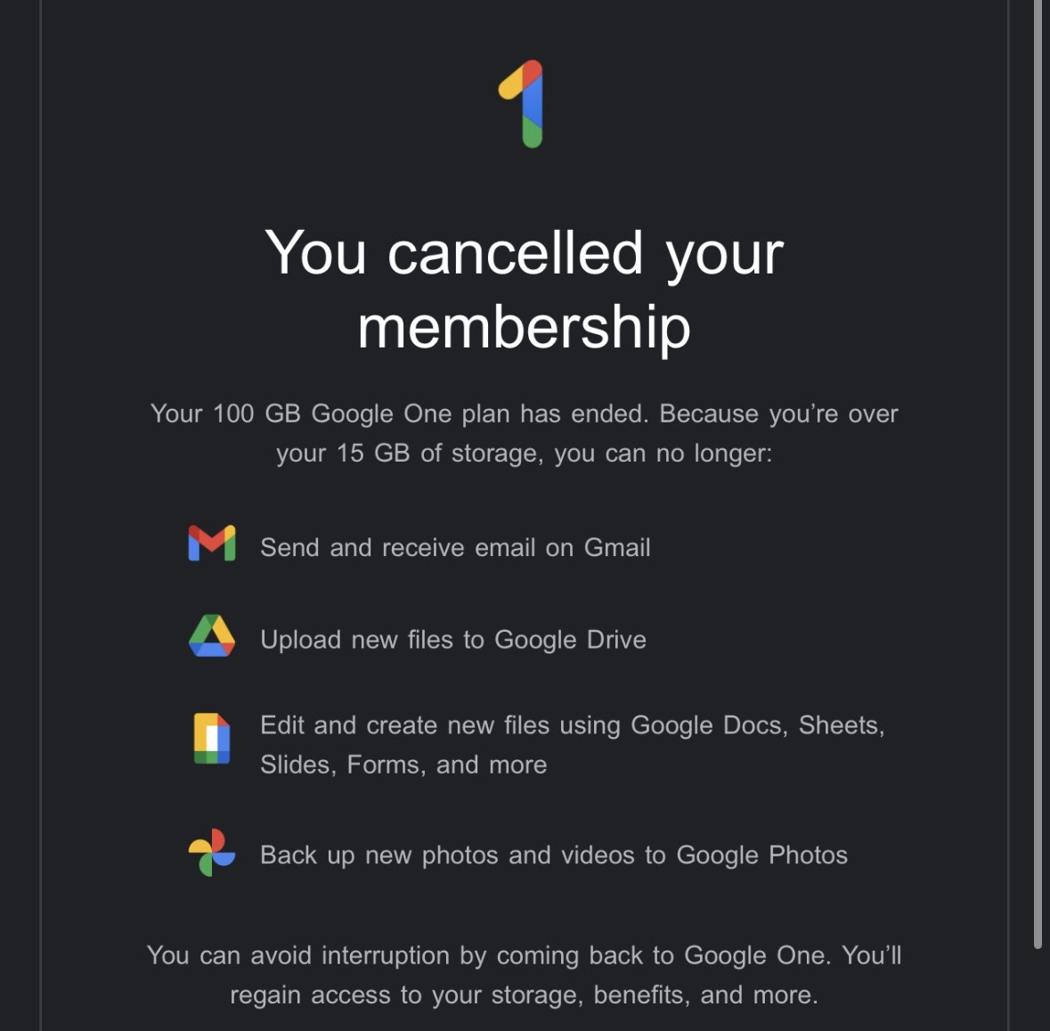Click the vertical scrollbar thumb on right
Screen dimensions: 1050x1031
point(1037,472)
